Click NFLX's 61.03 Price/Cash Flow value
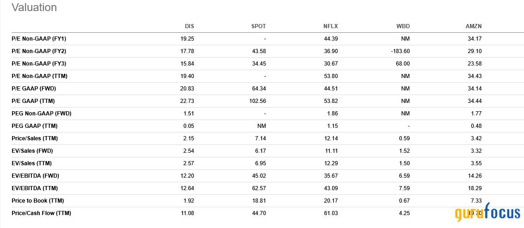 [331, 213]
